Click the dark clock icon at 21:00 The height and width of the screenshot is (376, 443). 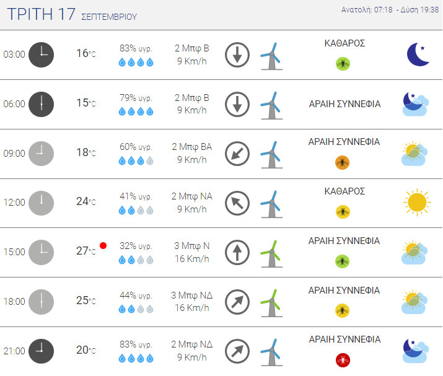(x=42, y=351)
